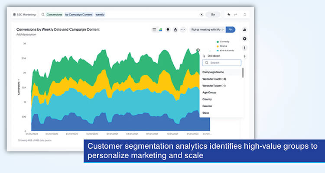Click the 01/01/2021 x-axis label

click(112, 134)
